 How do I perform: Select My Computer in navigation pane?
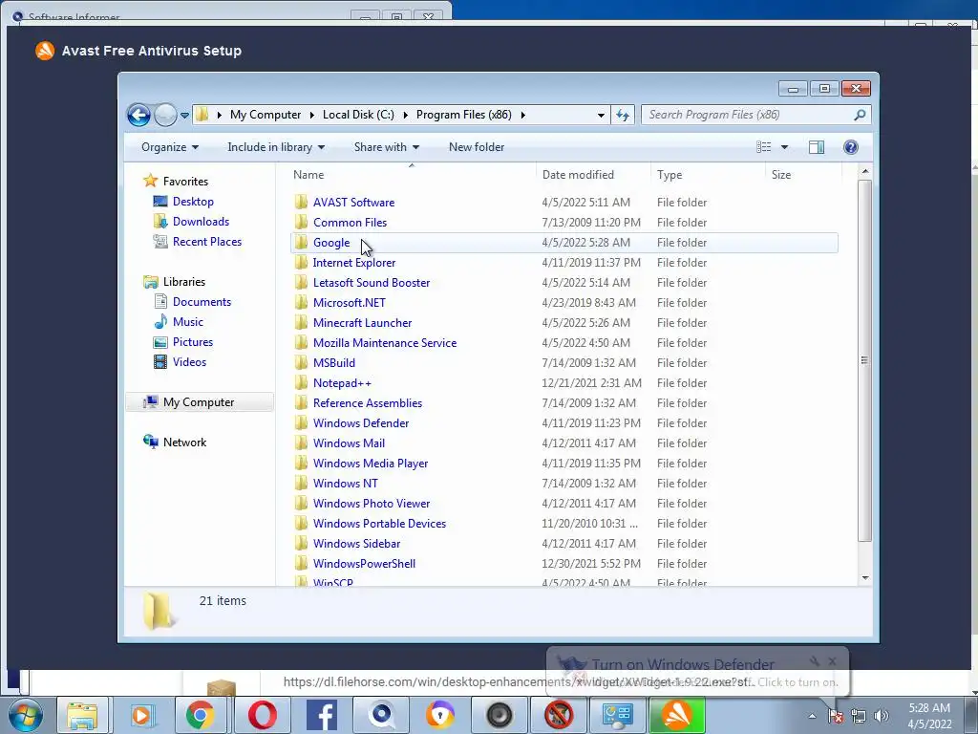pos(199,402)
